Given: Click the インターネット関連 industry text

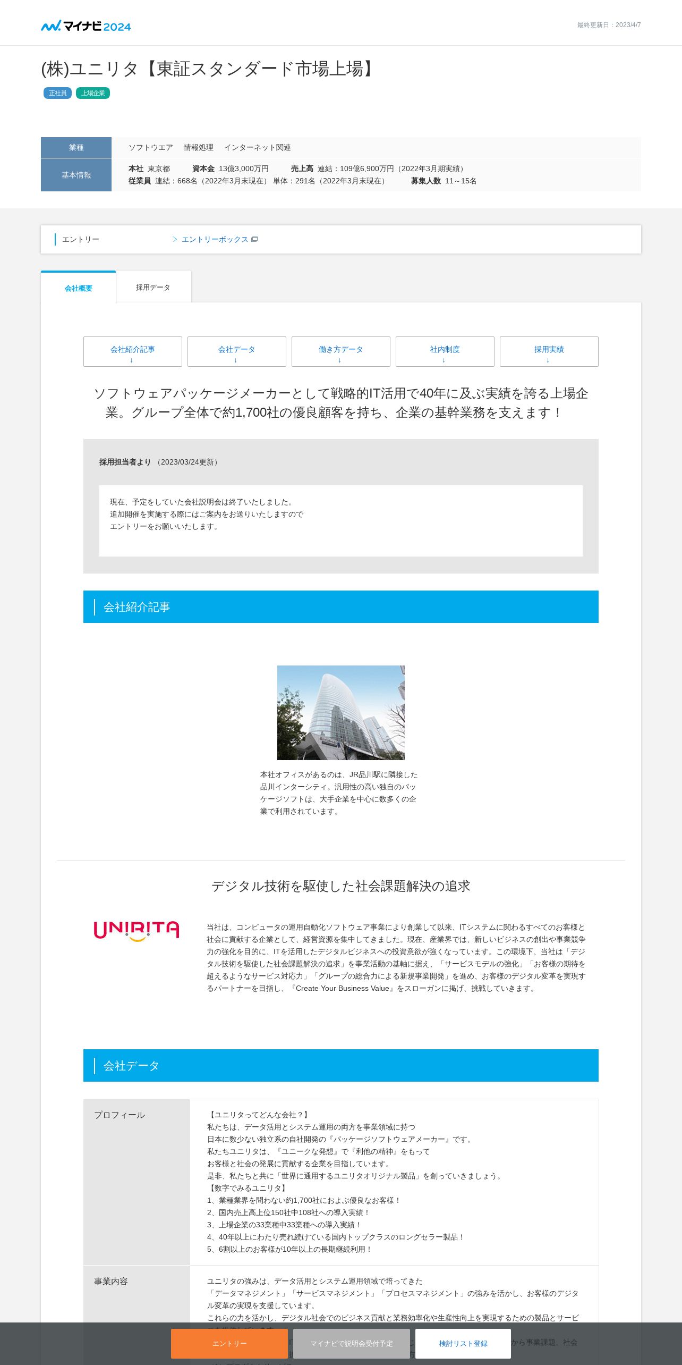Looking at the screenshot, I should [x=258, y=147].
